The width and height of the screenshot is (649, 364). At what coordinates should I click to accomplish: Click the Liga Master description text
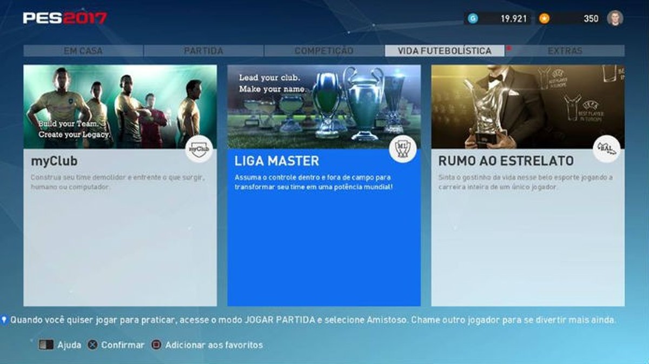(x=314, y=182)
